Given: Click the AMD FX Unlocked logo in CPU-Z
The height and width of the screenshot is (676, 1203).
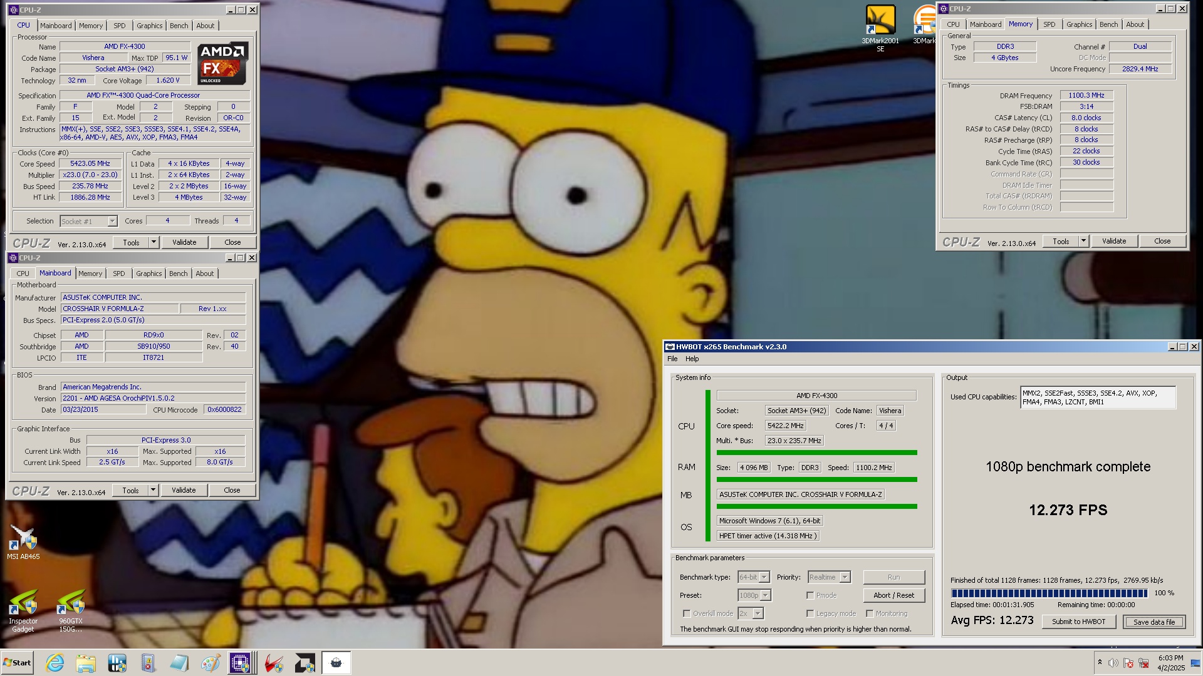Looking at the screenshot, I should (222, 63).
